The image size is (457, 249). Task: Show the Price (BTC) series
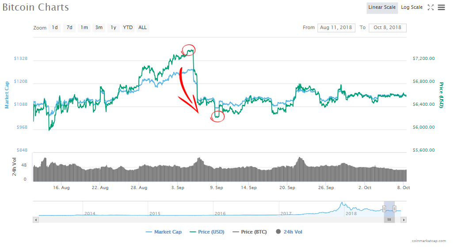(x=250, y=232)
